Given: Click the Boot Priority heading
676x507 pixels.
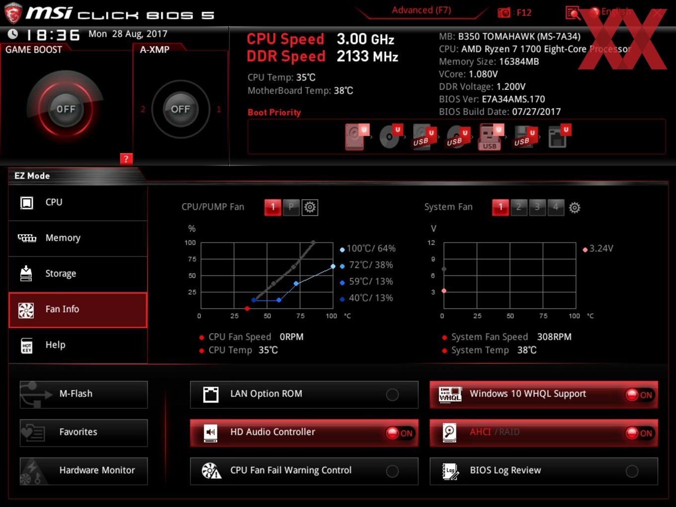Looking at the screenshot, I should (274, 112).
